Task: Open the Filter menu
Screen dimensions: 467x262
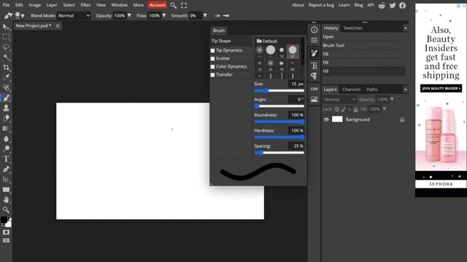Action: click(x=85, y=5)
